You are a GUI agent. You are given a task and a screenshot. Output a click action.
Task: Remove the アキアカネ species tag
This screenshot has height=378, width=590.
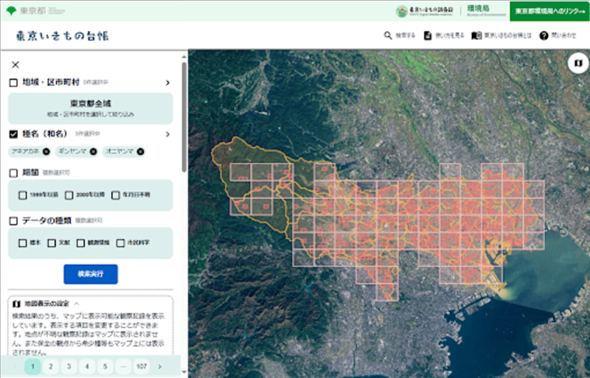point(46,152)
